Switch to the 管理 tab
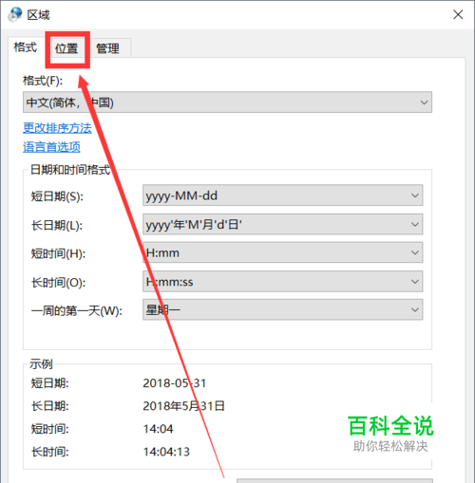The width and height of the screenshot is (475, 483). (108, 48)
